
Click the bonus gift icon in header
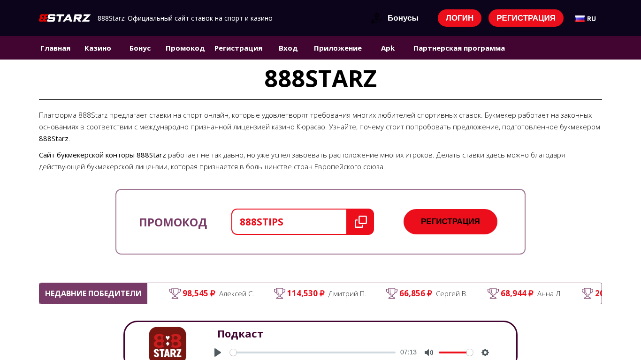(376, 18)
